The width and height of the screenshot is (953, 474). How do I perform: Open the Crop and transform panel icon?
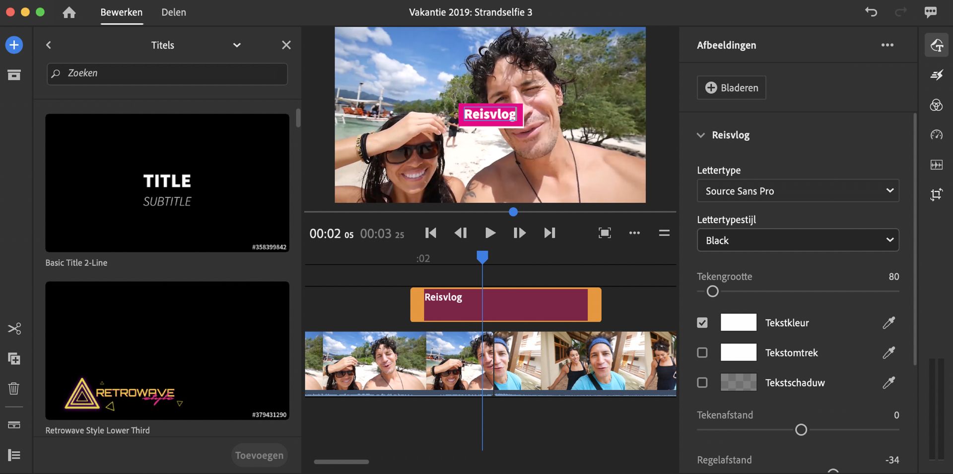click(x=936, y=194)
